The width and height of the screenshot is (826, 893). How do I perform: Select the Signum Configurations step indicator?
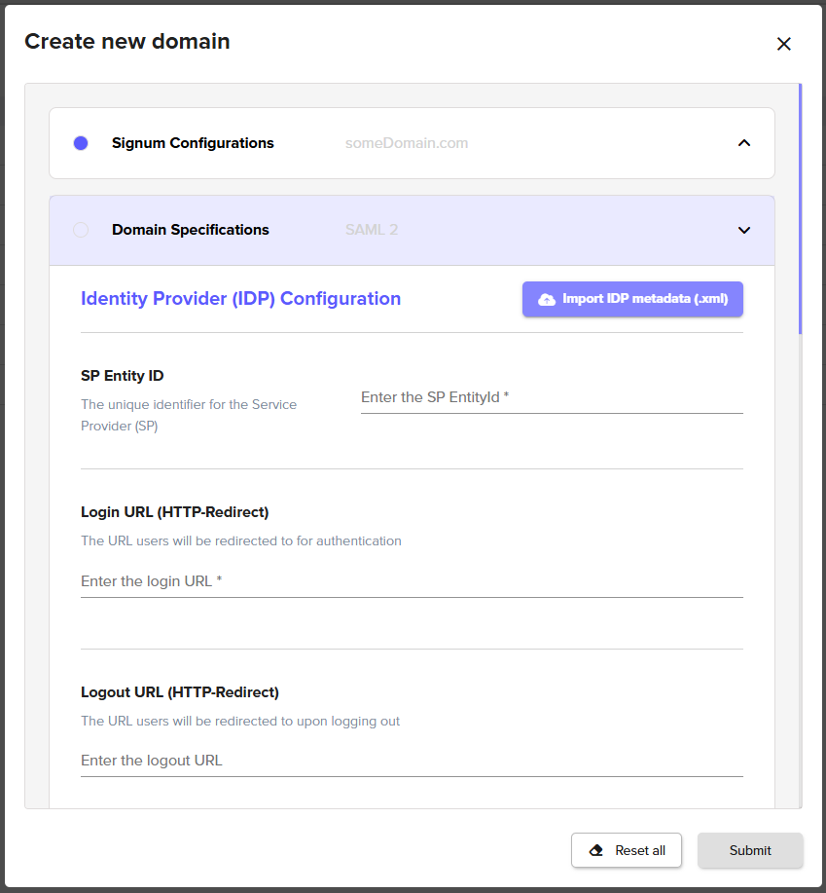tap(81, 143)
